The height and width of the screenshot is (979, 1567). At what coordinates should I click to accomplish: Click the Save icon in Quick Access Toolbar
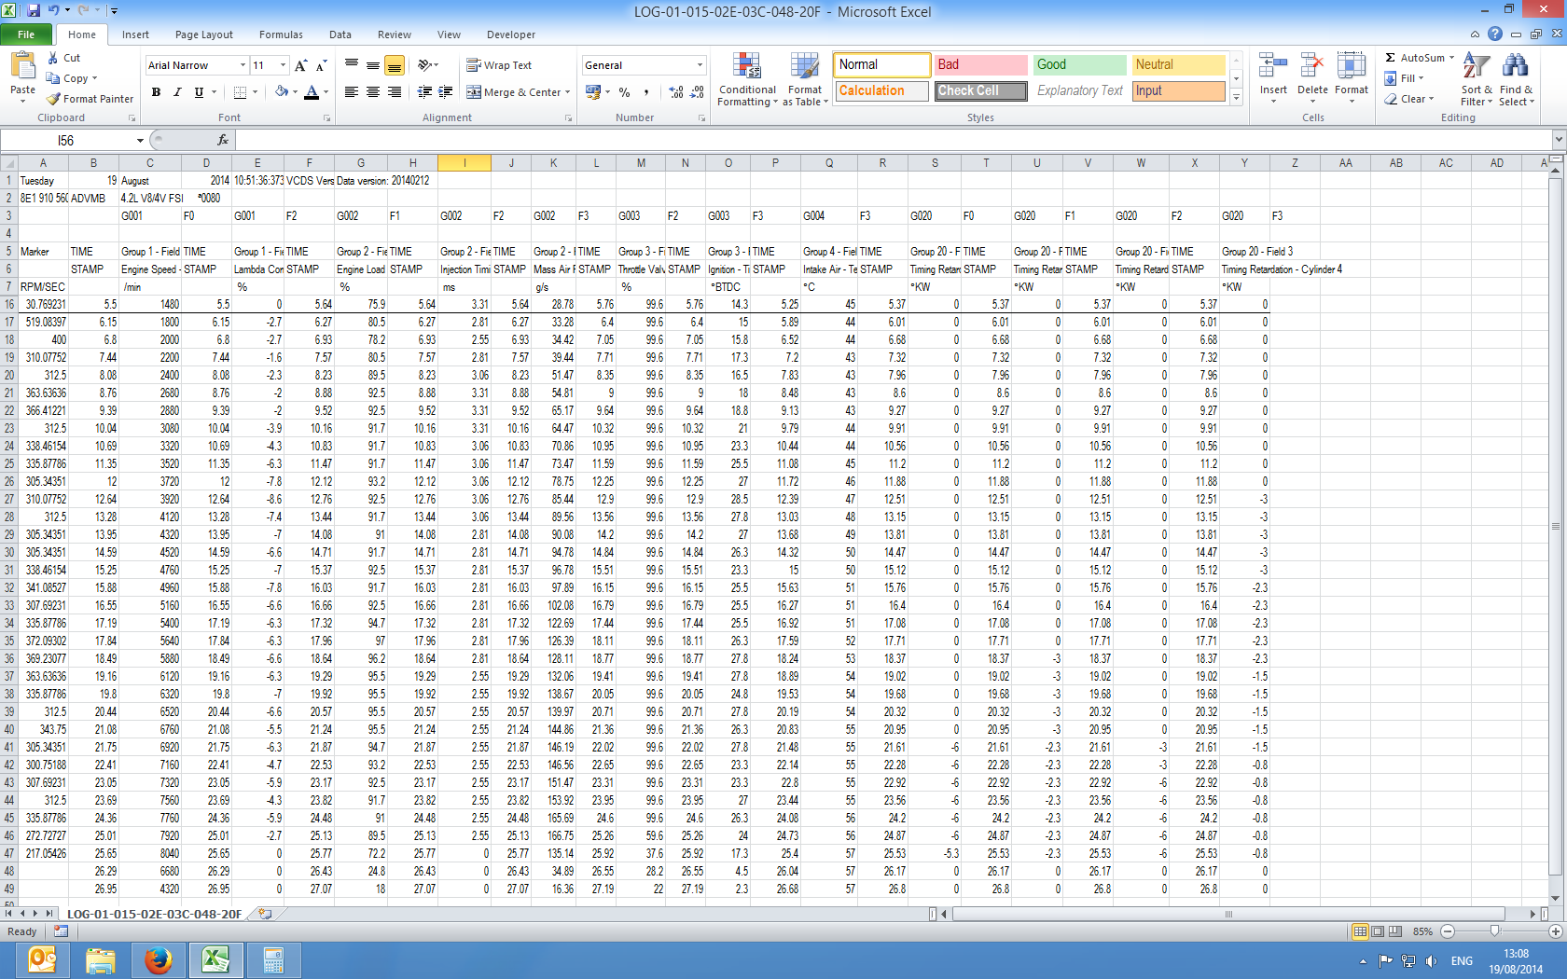pos(34,10)
